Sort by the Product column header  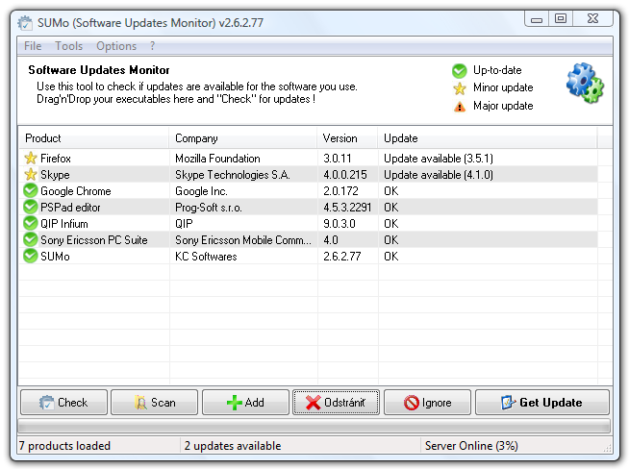(x=94, y=138)
